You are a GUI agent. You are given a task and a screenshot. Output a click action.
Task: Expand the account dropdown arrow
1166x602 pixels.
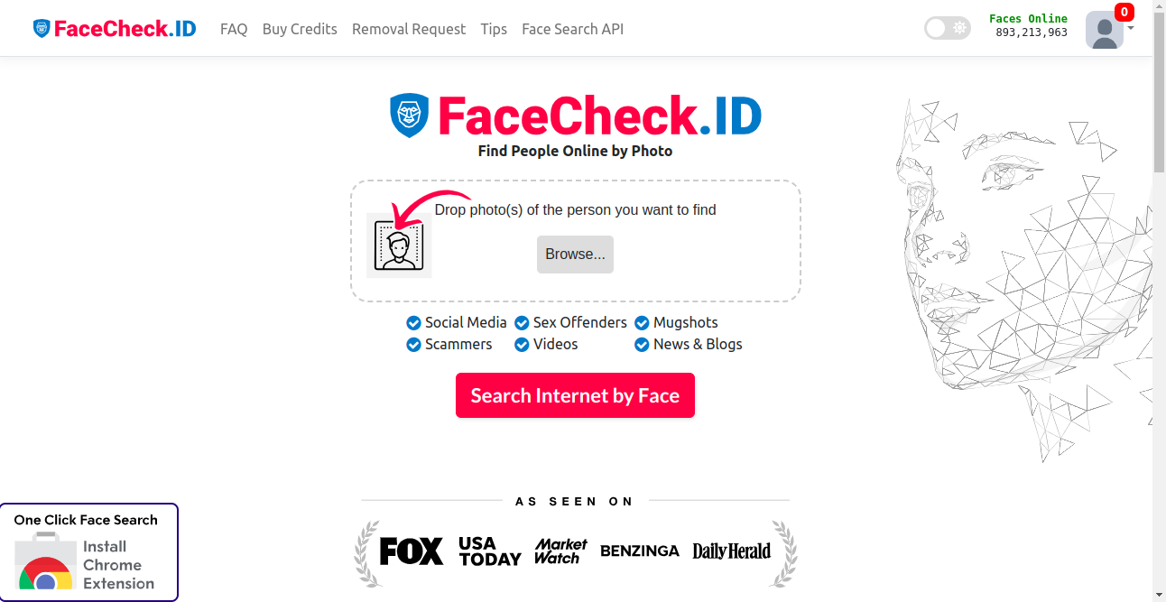point(1131,28)
